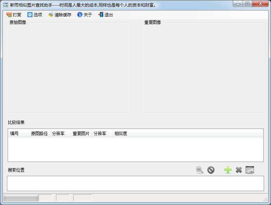Maximize the window
This screenshot has height=205, width=271.
(x=247, y=4)
